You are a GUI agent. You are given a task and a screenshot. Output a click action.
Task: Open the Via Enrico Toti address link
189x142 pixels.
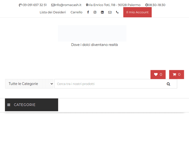(114, 5)
